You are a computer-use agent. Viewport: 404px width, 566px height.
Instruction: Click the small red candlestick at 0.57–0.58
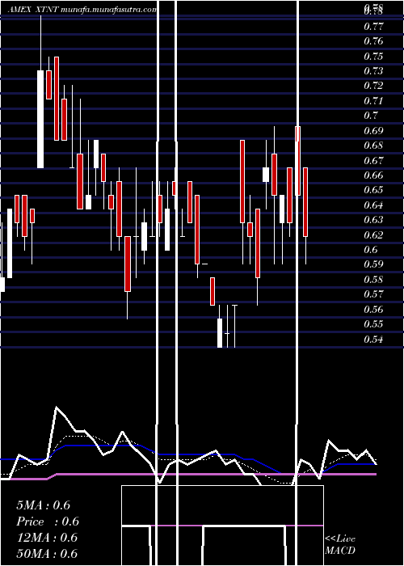[x=213, y=291]
